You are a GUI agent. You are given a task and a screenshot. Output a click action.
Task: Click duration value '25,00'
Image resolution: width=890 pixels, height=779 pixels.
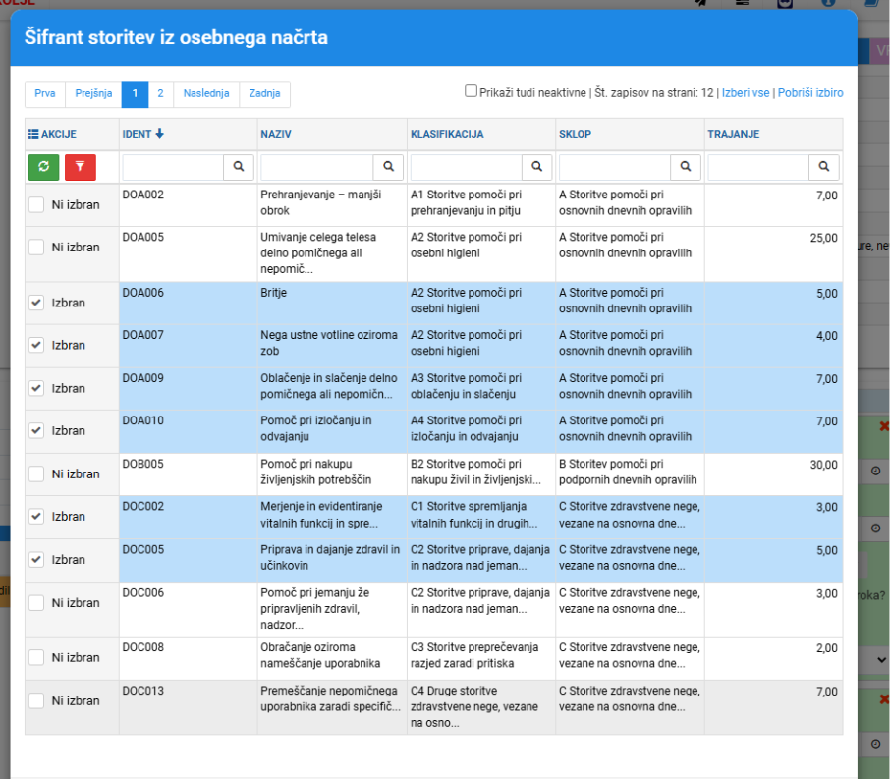[x=823, y=238]
